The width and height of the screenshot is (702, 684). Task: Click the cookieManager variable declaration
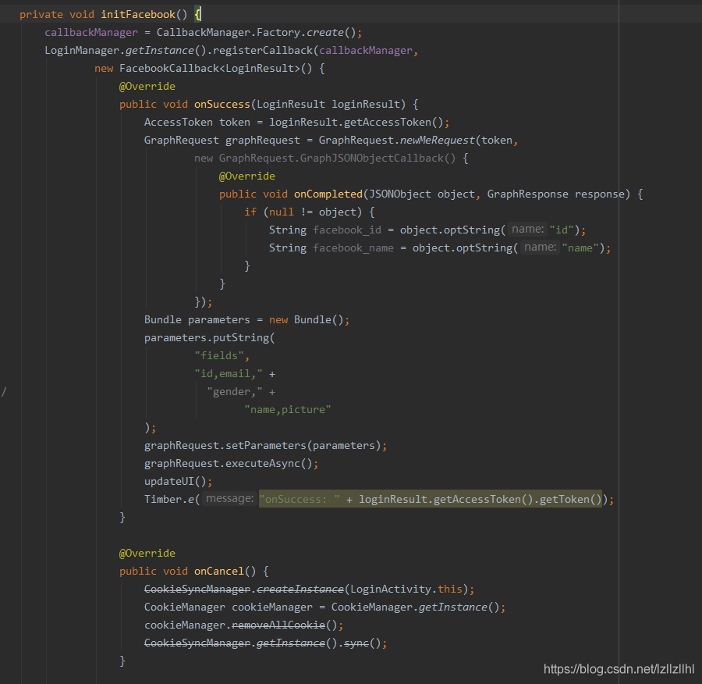coord(272,607)
